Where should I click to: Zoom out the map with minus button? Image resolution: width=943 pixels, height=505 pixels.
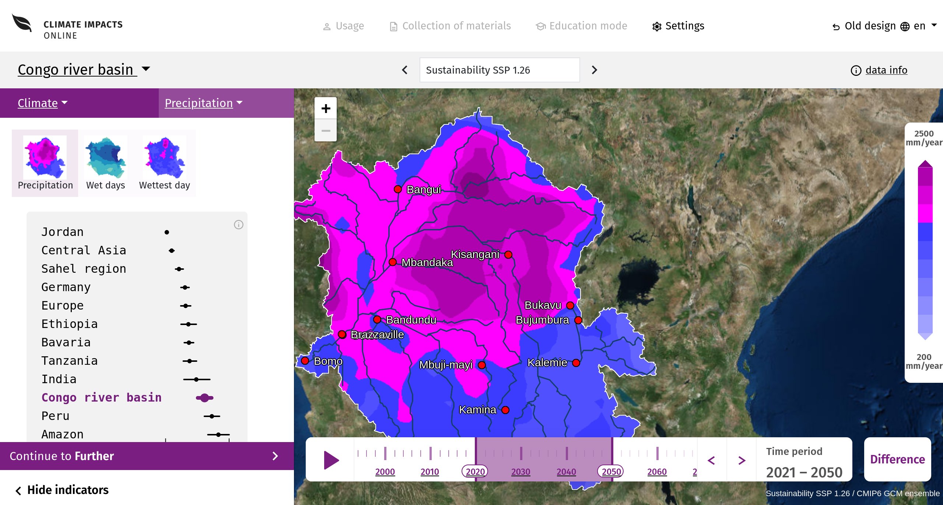click(x=326, y=131)
